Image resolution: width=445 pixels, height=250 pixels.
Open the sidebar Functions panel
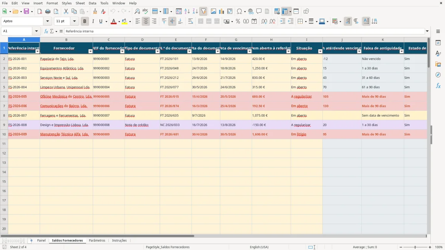(x=438, y=86)
